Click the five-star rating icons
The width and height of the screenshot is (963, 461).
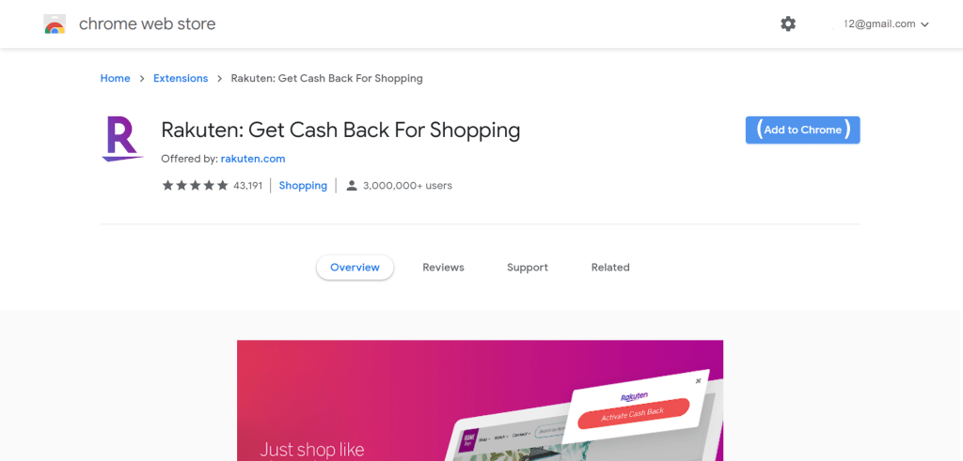point(195,185)
